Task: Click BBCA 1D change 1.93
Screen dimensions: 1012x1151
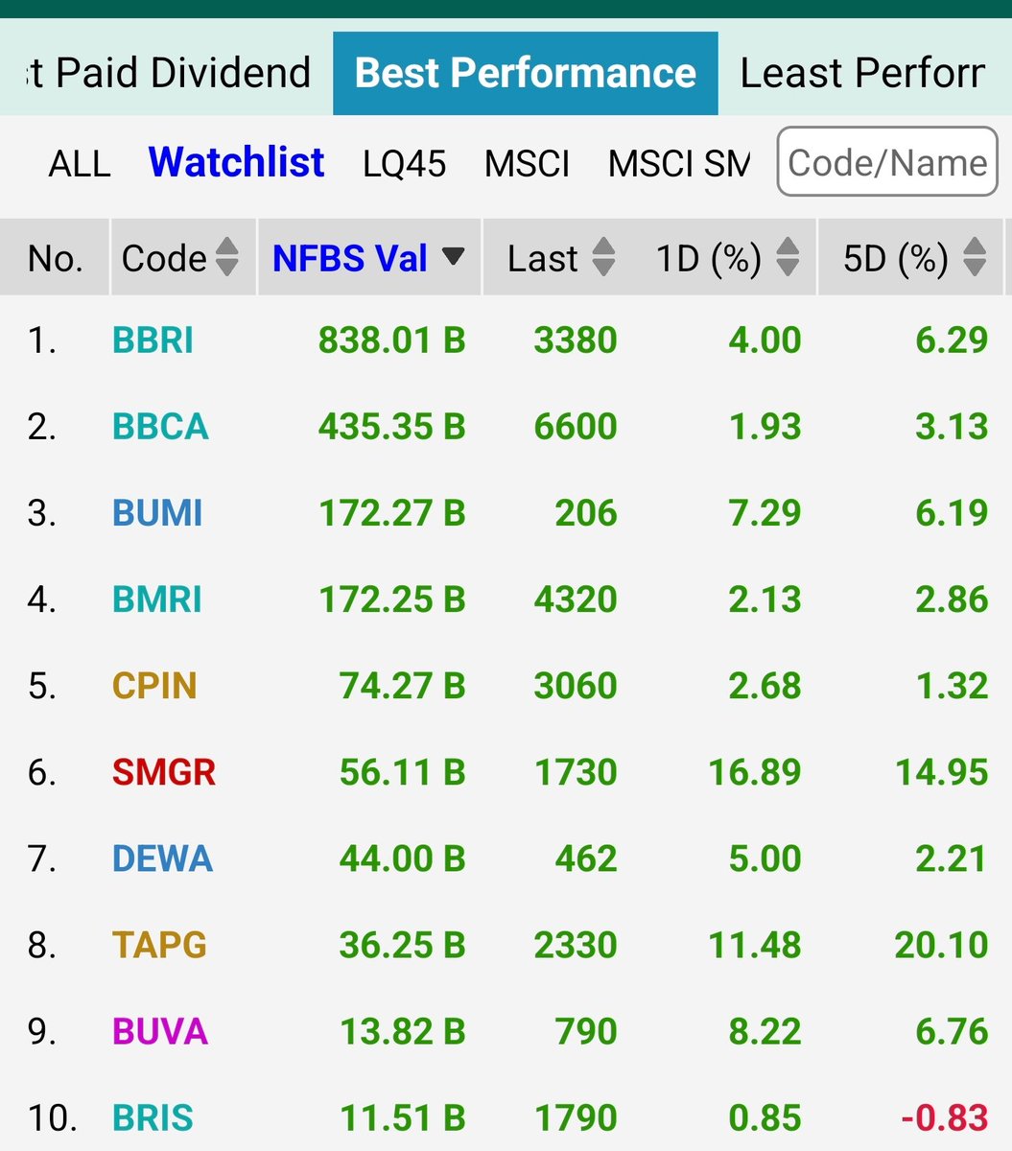Action: (x=765, y=427)
